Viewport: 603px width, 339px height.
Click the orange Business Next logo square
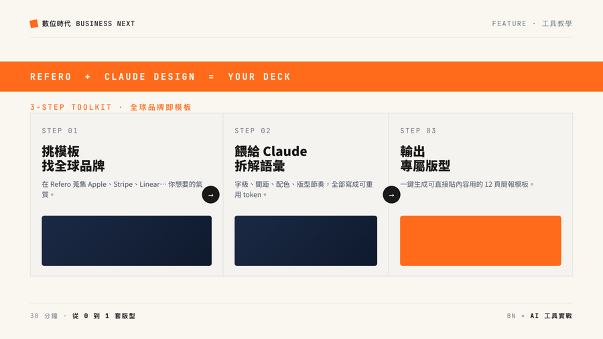[x=34, y=24]
